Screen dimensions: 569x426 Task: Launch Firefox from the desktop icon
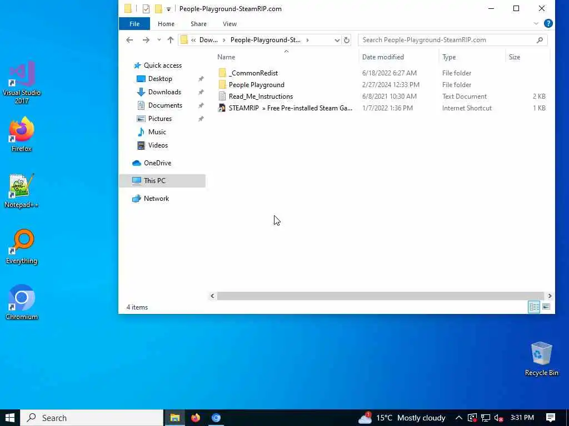click(x=22, y=134)
